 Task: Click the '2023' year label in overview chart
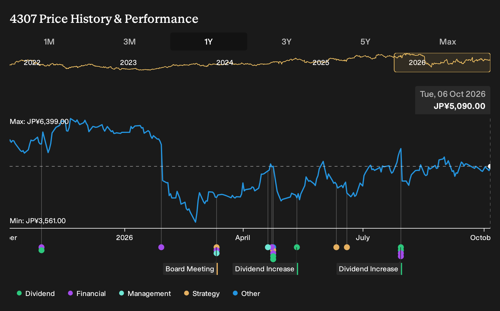click(x=128, y=63)
